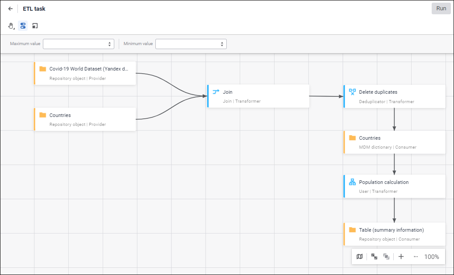The height and width of the screenshot is (275, 454).
Task: Select the Covid-19 World Dataset provider node
Action: [85, 73]
